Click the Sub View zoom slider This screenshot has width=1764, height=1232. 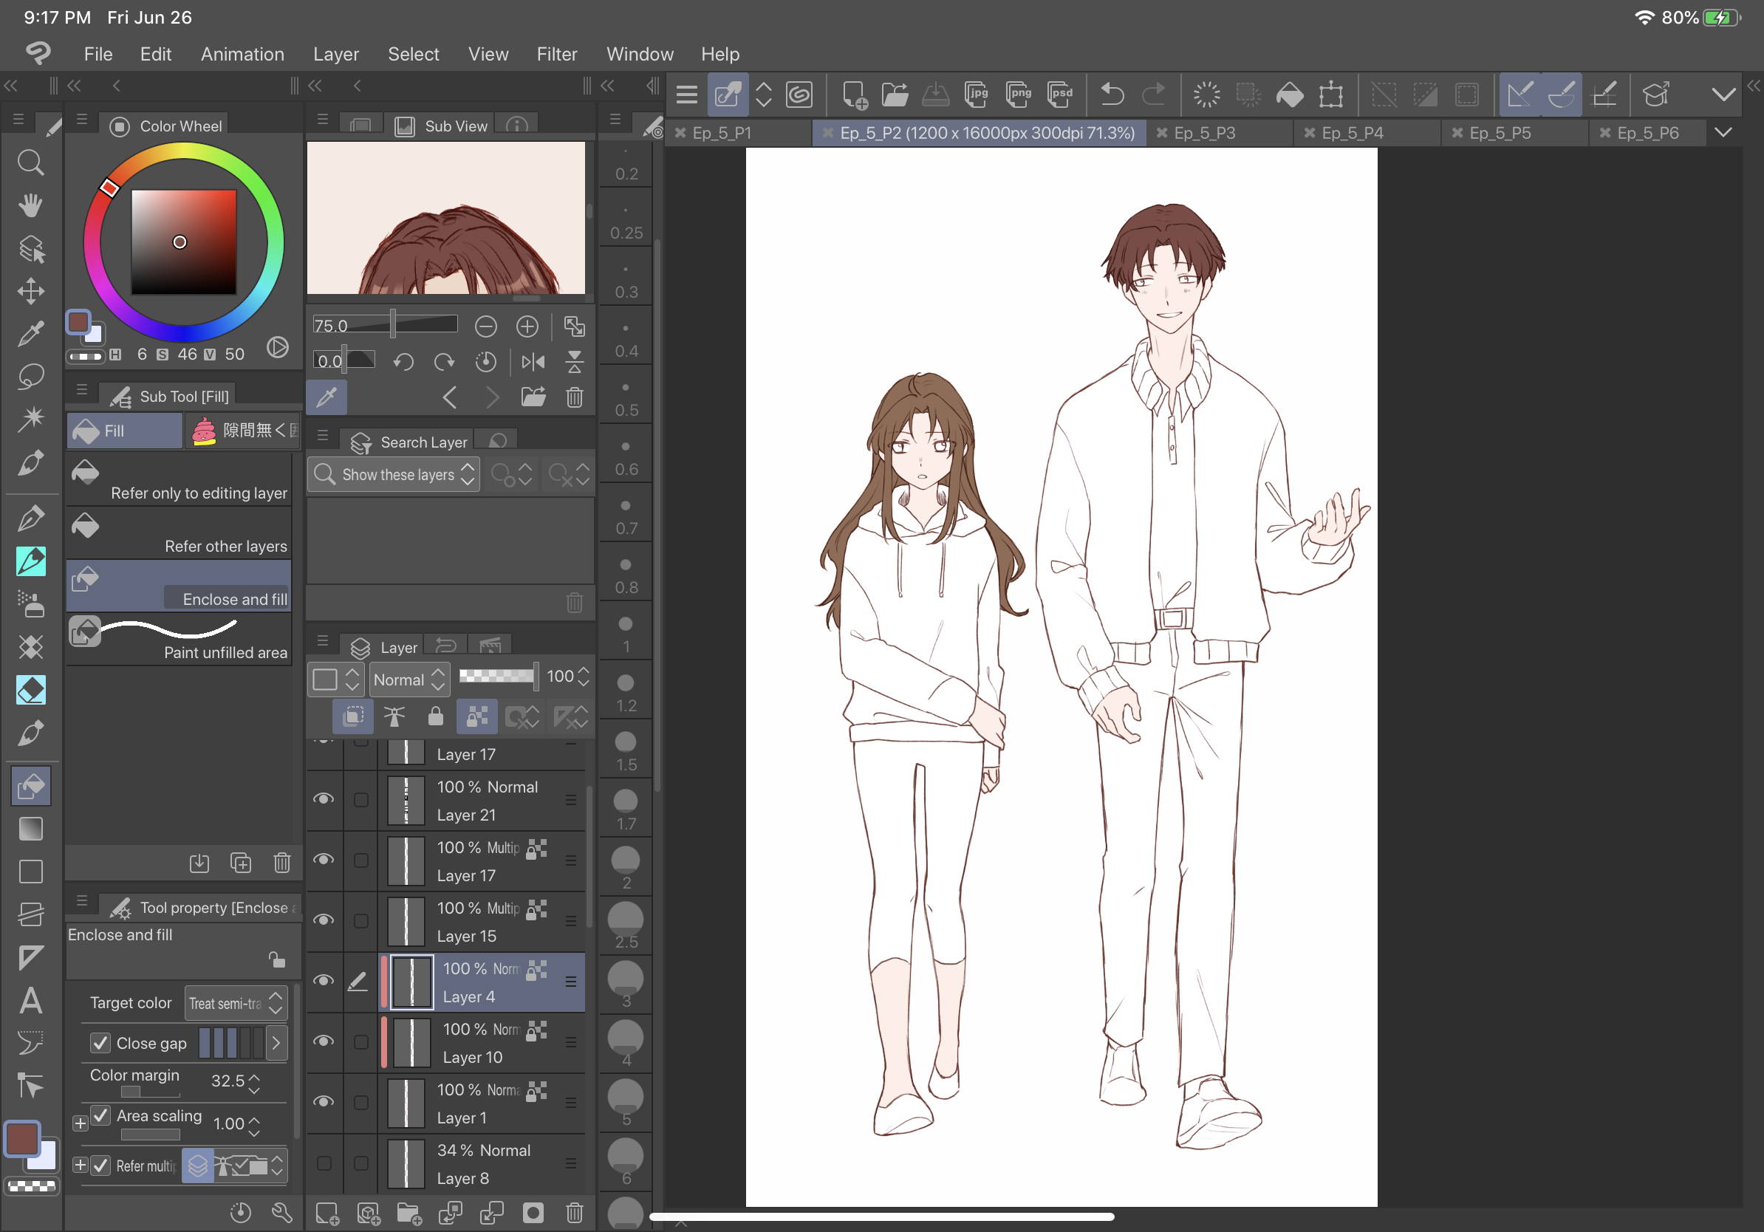pyautogui.click(x=384, y=325)
